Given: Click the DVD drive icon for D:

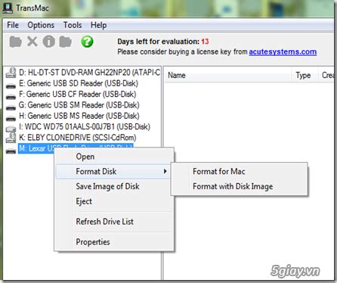Looking at the screenshot, I should 11,73.
